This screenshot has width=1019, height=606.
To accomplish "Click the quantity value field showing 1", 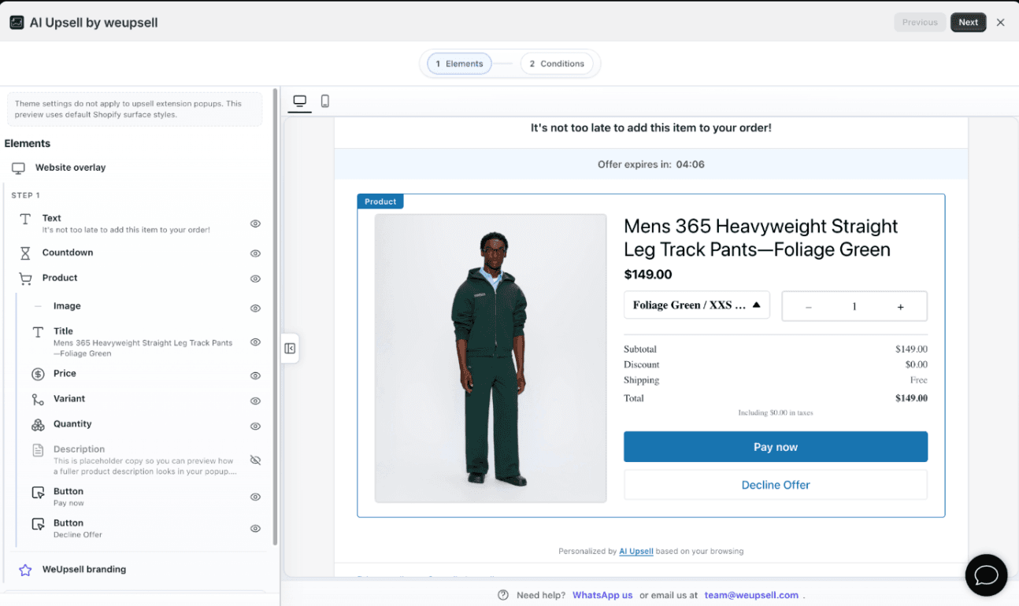I will 854,307.
